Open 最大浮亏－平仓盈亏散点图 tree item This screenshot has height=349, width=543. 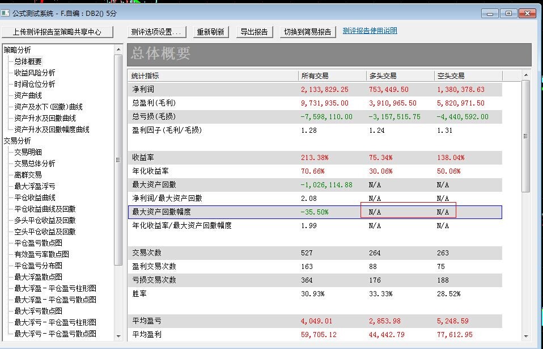(55, 334)
